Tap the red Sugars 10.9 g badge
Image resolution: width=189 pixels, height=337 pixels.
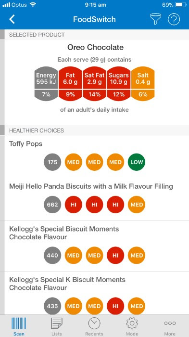point(119,84)
